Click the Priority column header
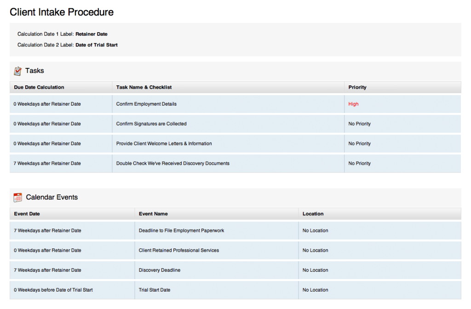This screenshot has height=309, width=471. (x=357, y=87)
